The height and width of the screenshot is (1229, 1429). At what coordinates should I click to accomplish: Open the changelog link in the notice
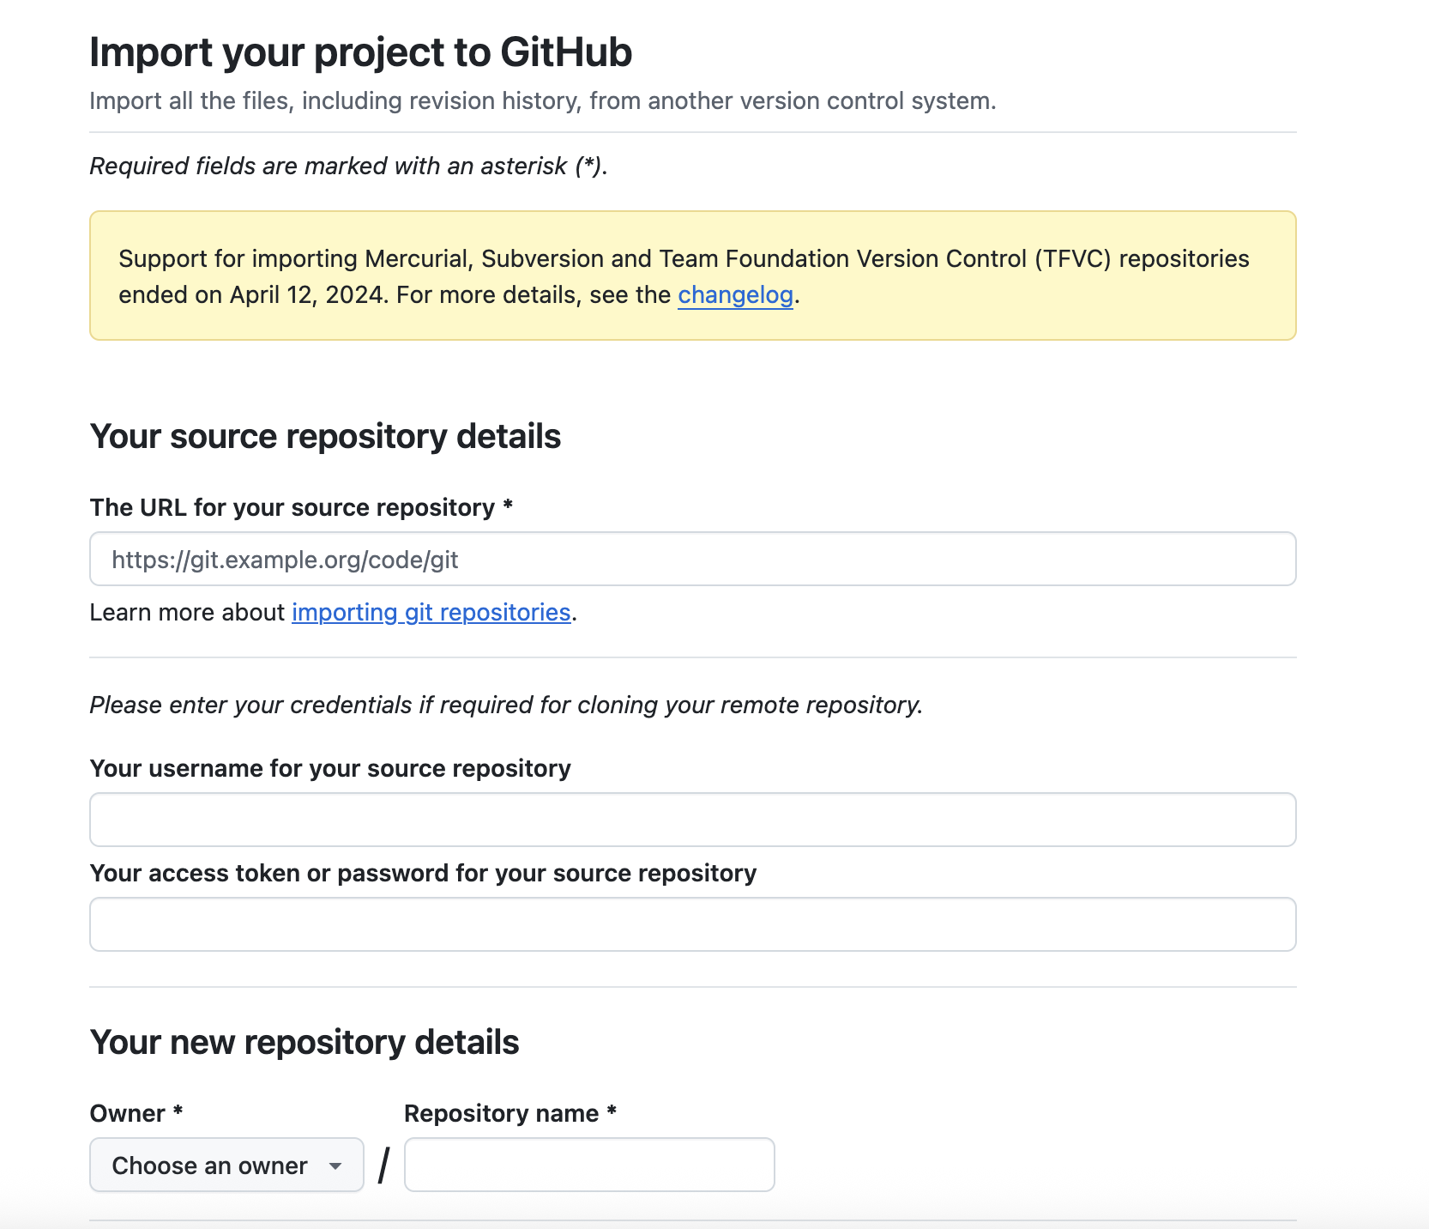tap(735, 295)
